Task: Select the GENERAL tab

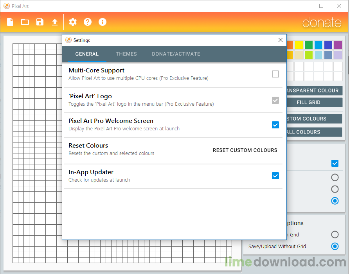Action: pyautogui.click(x=87, y=54)
